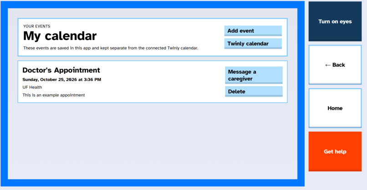
Task: Select the orange Get help button
Action: click(335, 151)
